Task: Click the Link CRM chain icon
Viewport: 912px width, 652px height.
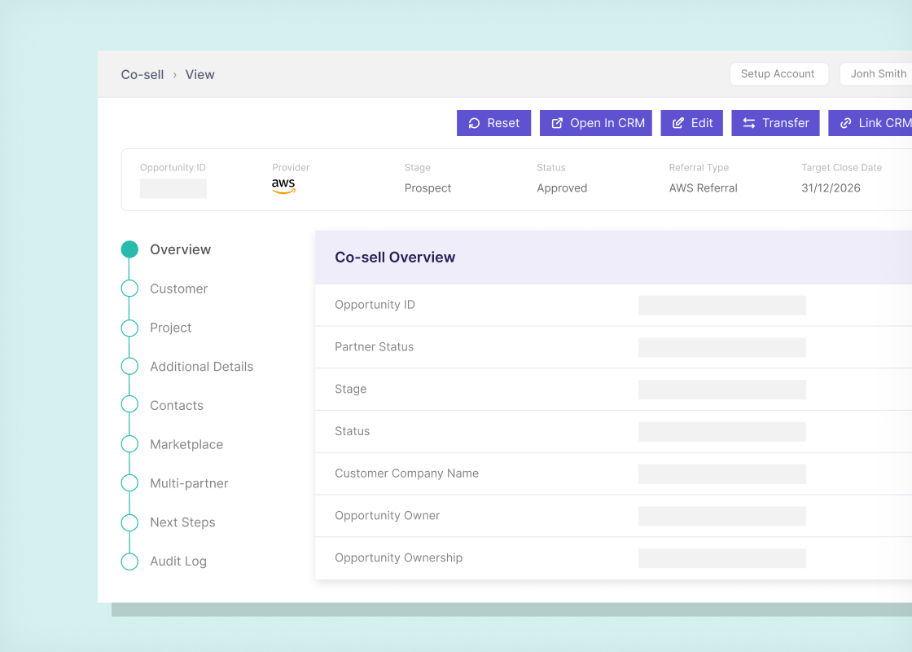Action: point(846,123)
